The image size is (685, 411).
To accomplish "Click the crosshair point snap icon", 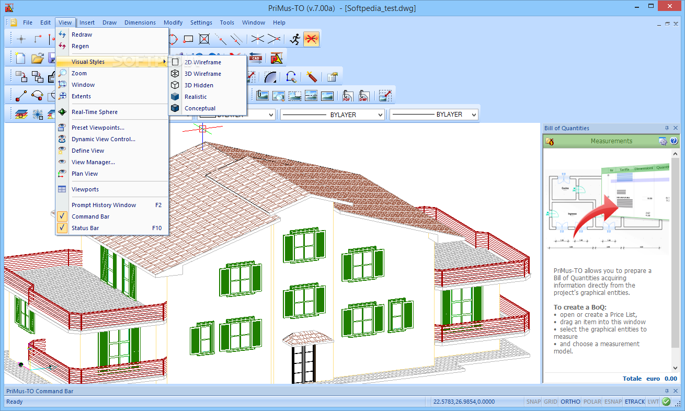I will coord(21,39).
